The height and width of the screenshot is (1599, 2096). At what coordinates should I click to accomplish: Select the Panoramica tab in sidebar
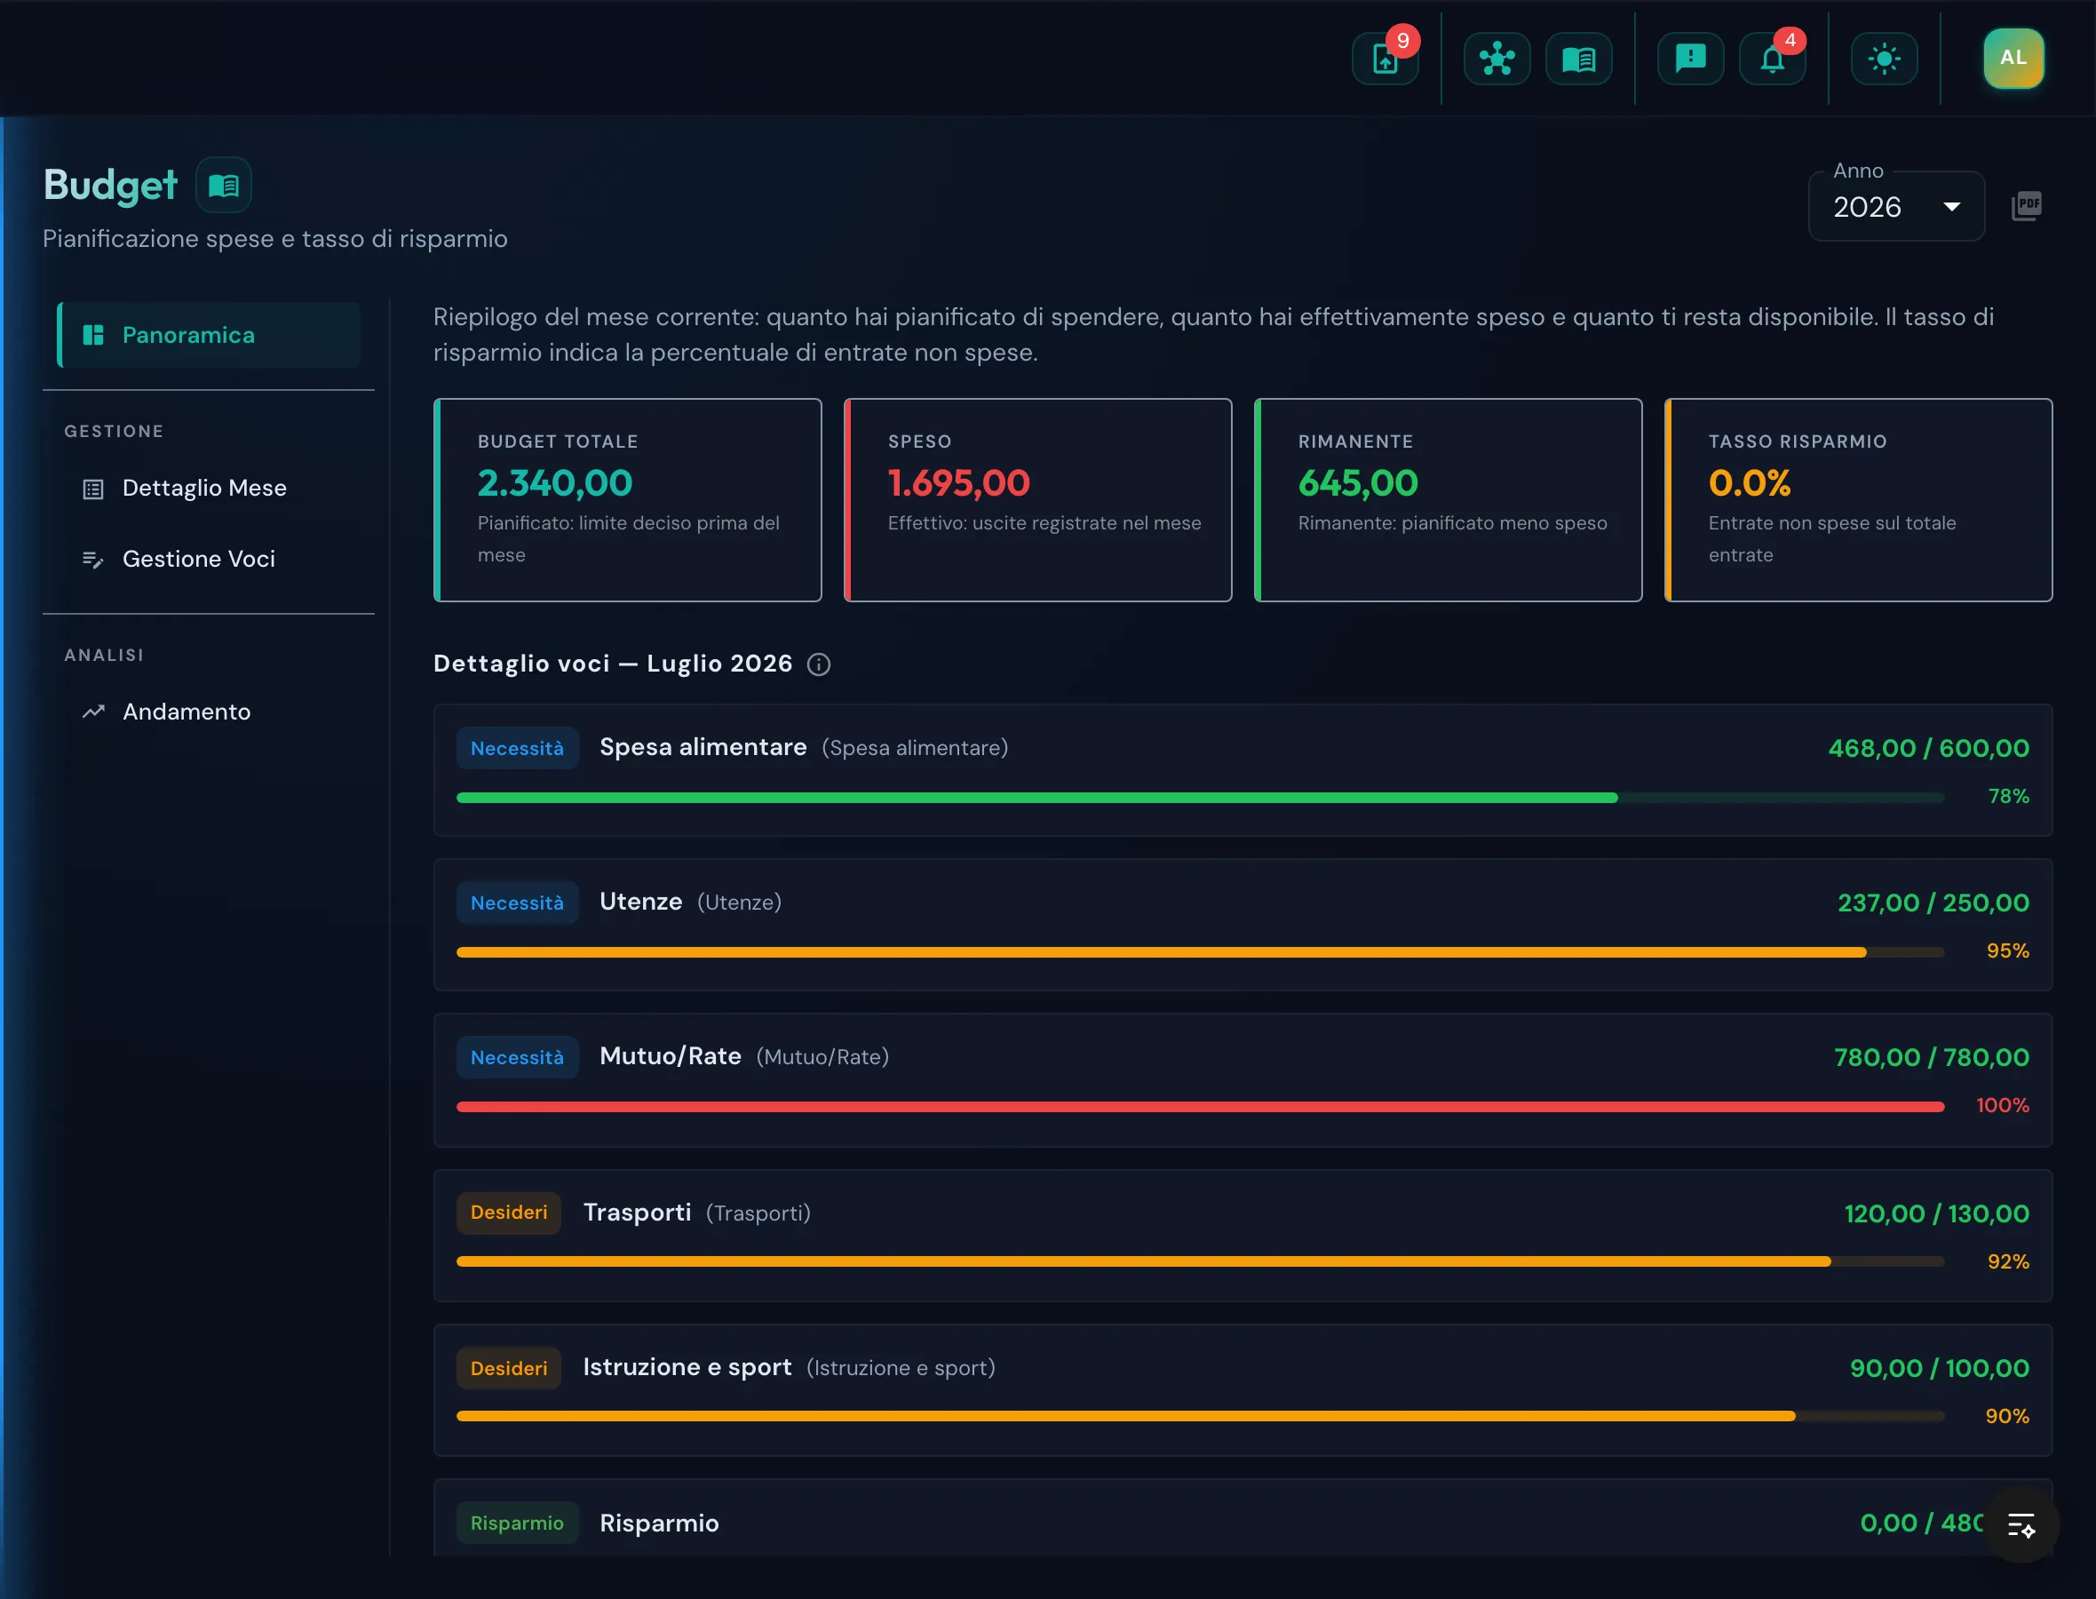coord(210,335)
